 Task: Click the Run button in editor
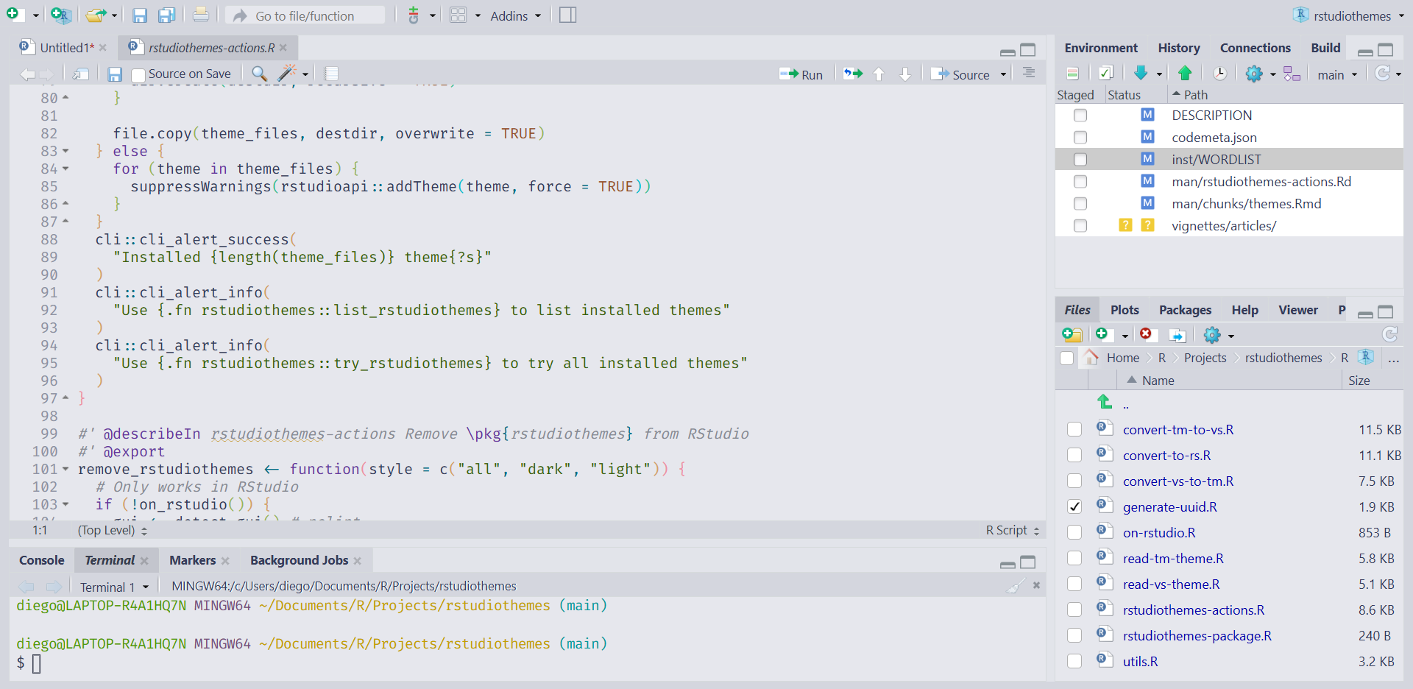tap(802, 74)
